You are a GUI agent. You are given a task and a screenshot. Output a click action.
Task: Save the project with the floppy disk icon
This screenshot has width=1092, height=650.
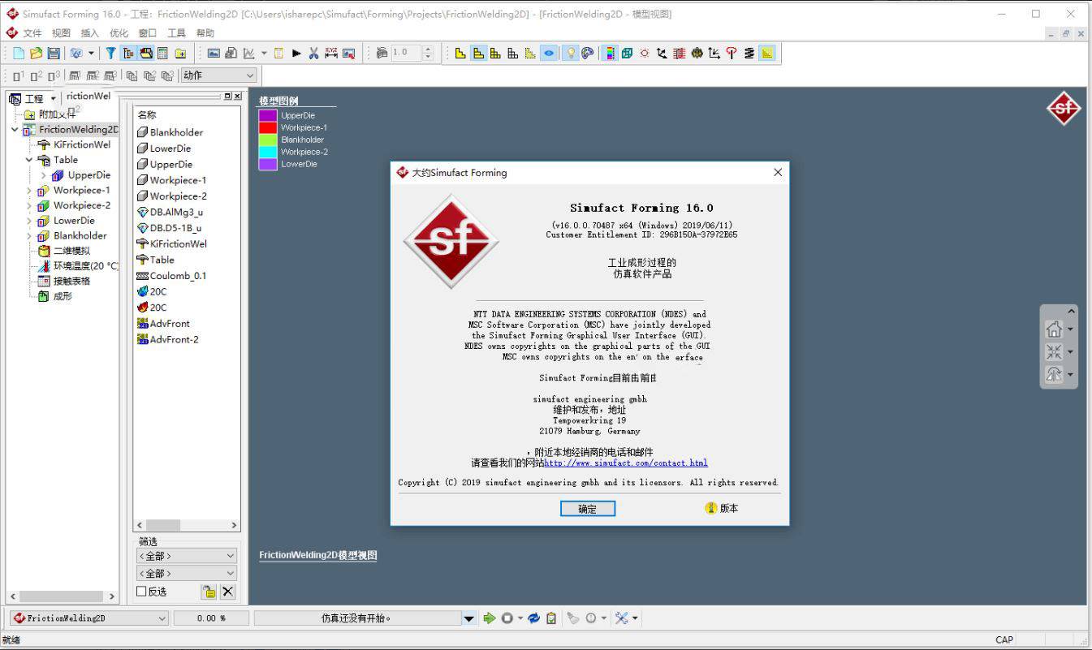[53, 53]
